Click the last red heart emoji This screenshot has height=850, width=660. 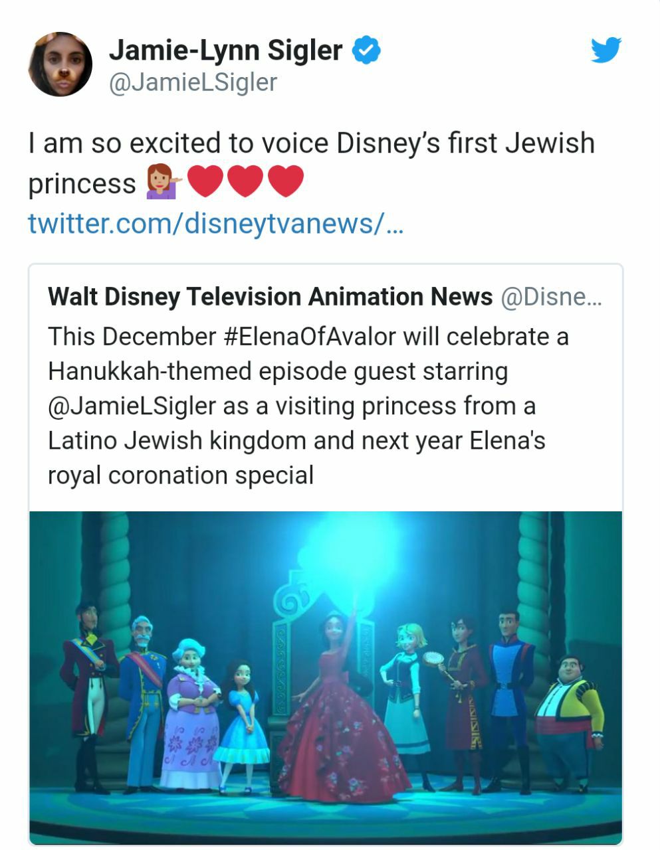coord(286,182)
